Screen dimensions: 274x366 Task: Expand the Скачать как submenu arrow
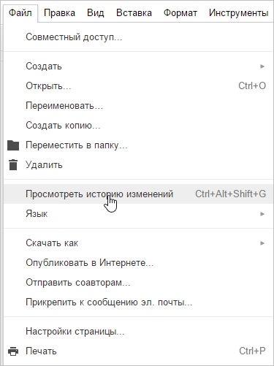pyautogui.click(x=262, y=243)
